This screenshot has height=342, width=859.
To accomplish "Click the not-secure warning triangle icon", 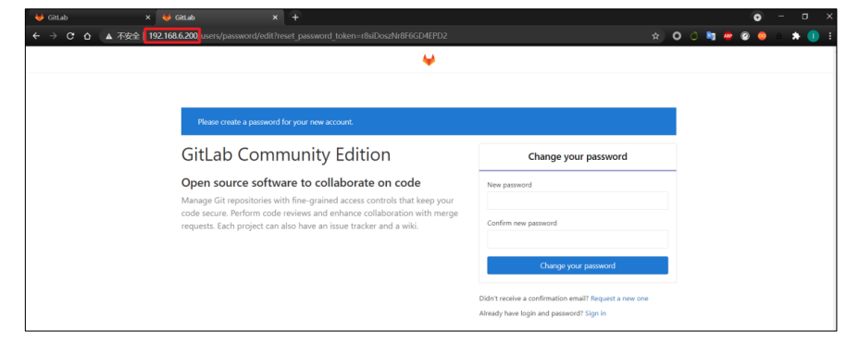I will (x=109, y=36).
